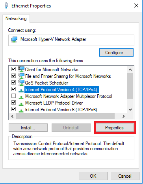Image resolution: width=143 pixels, height=184 pixels.
Task: Open Properties for the selected item
Action: pos(114,128)
